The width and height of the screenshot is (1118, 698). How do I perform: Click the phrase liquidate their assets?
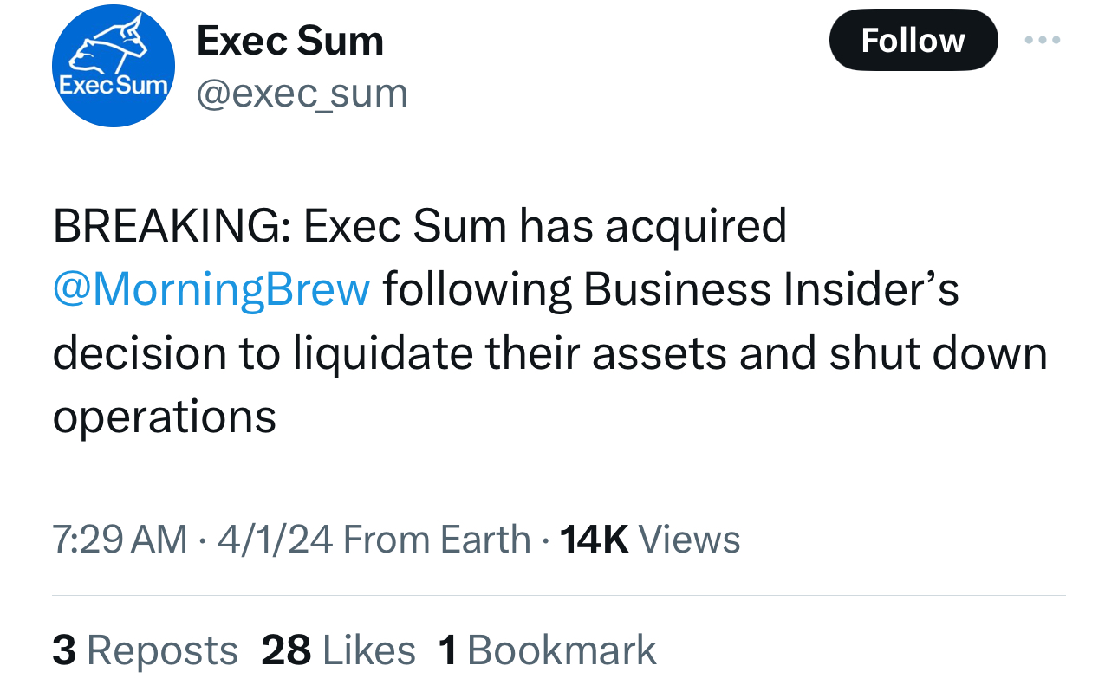click(x=485, y=353)
